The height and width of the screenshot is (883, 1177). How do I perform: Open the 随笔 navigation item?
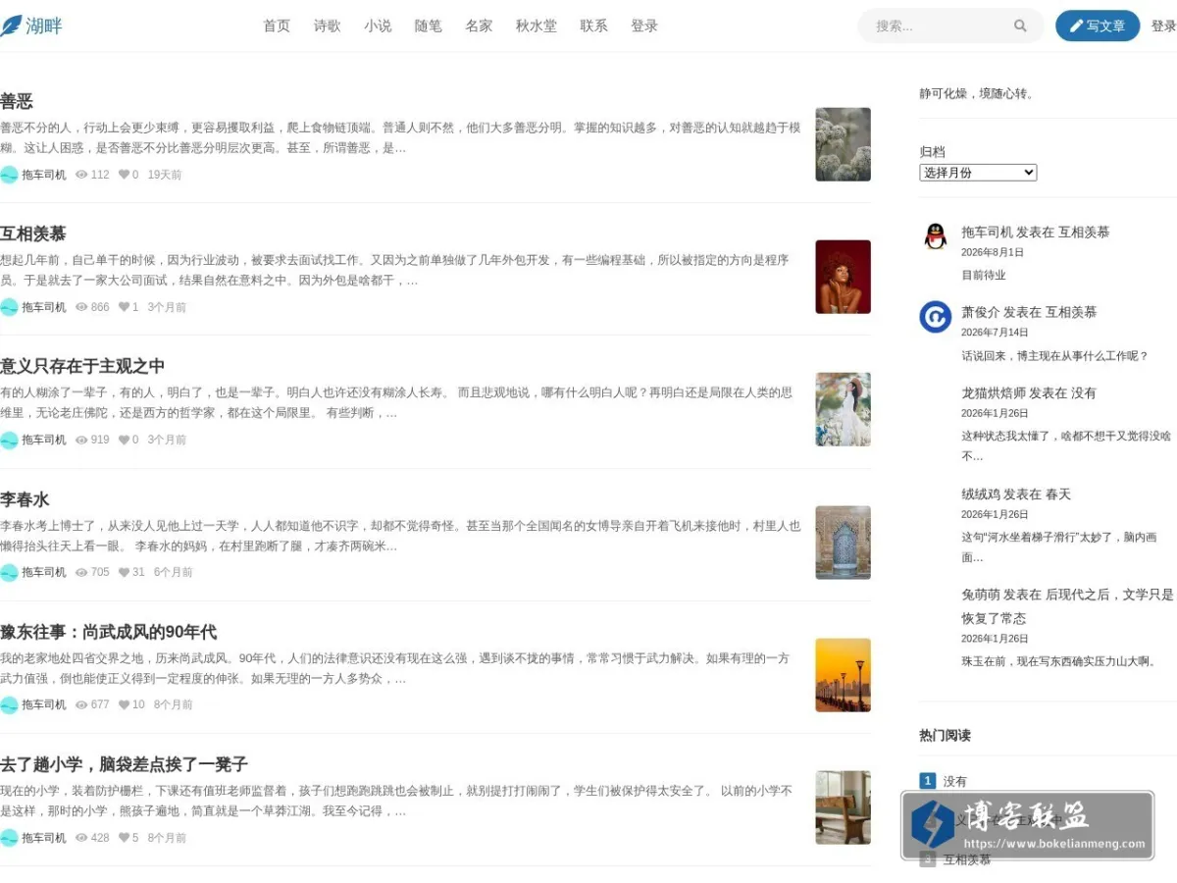click(429, 26)
